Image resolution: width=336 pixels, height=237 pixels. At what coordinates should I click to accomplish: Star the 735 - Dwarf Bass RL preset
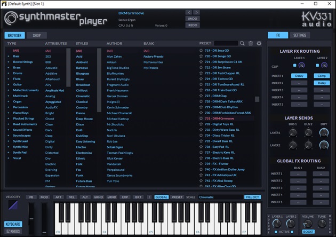tap(201, 141)
